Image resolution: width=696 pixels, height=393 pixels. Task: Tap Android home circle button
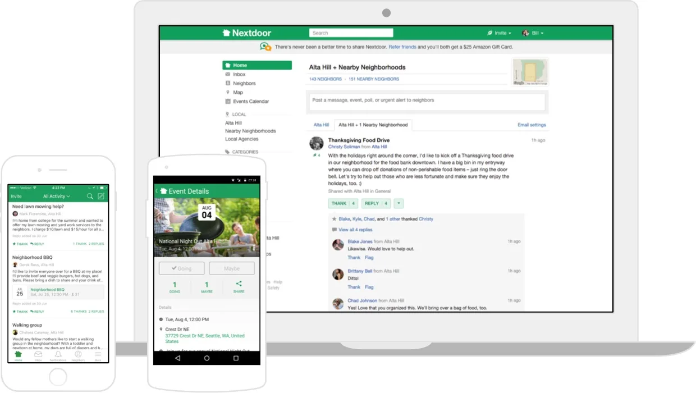click(x=207, y=358)
